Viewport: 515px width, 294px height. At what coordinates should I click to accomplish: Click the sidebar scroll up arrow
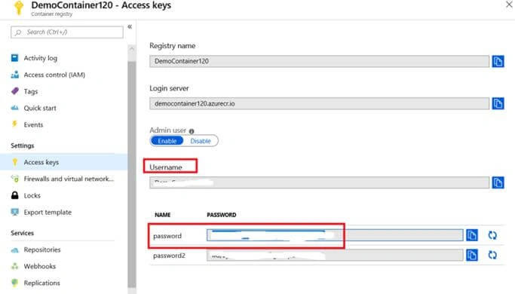click(x=132, y=48)
